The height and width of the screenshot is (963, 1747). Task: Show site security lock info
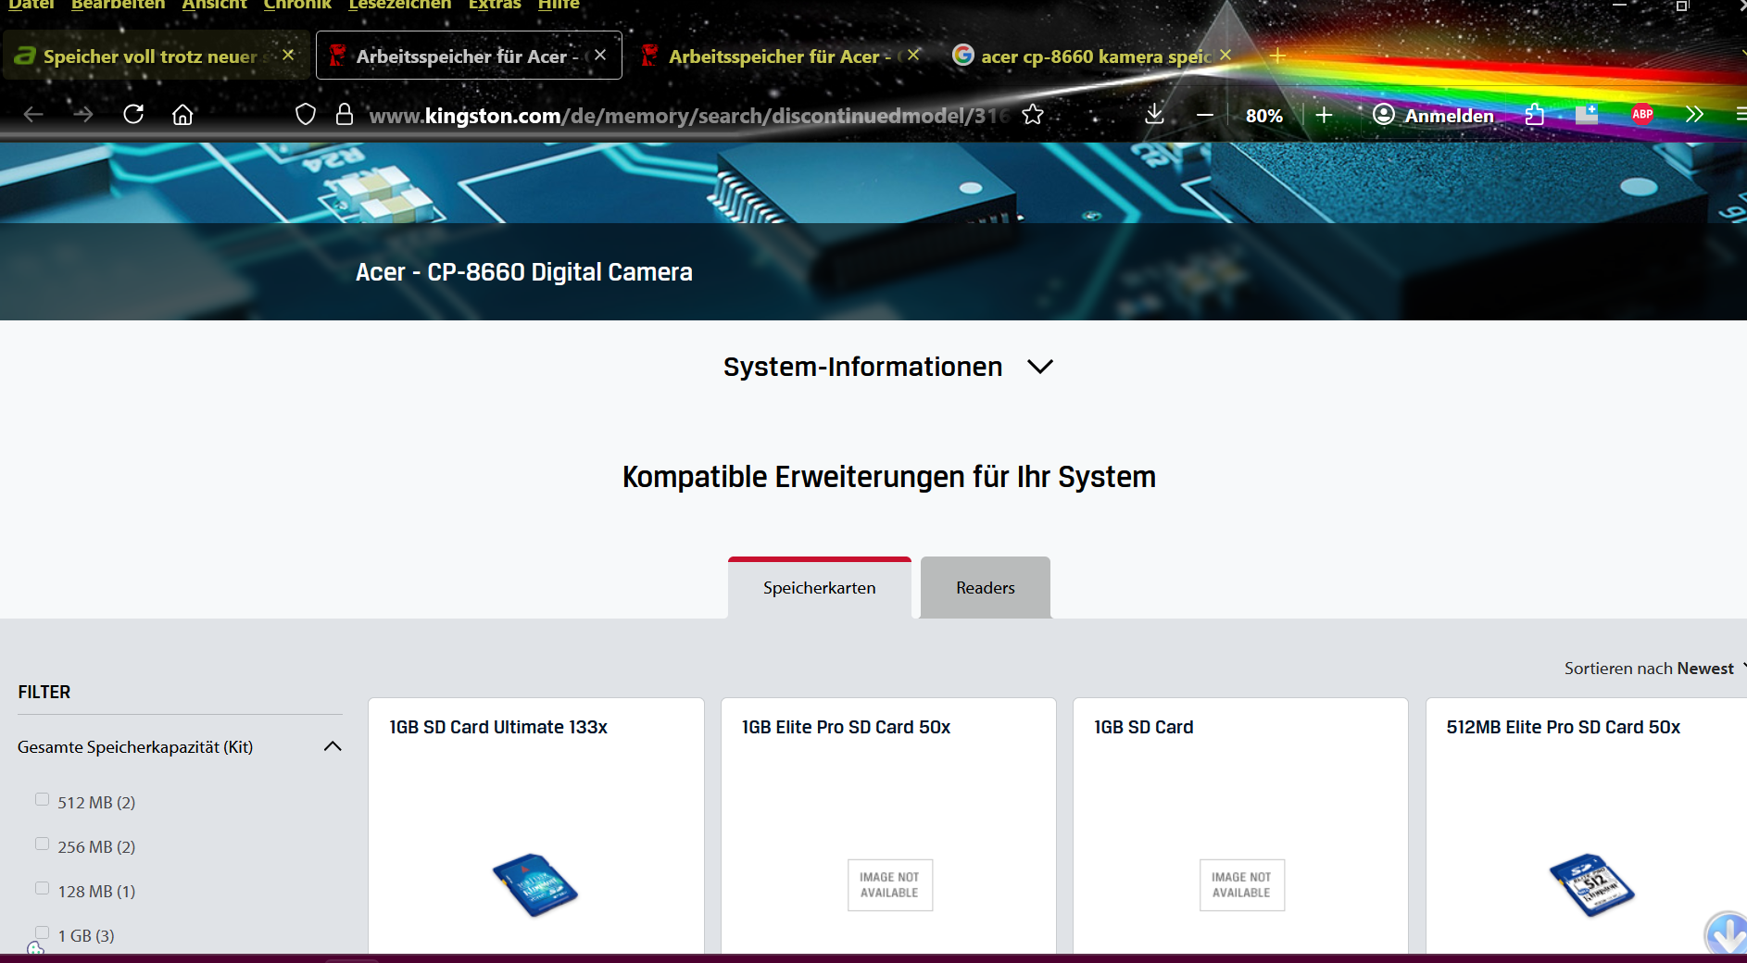click(x=345, y=114)
